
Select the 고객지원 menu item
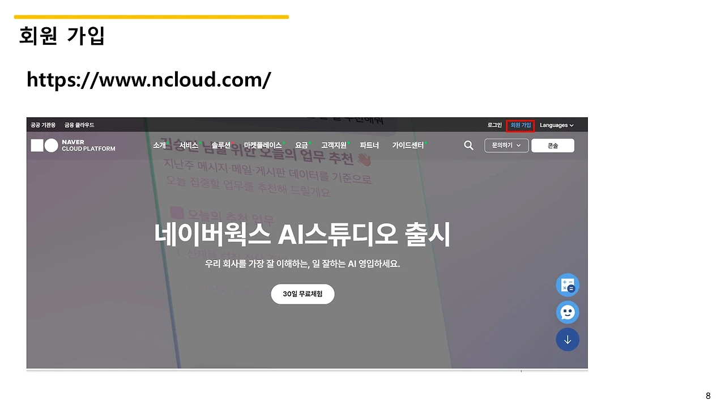pos(334,145)
